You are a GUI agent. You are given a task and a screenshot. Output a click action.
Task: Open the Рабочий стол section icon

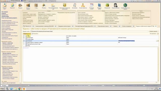pos(5,6)
